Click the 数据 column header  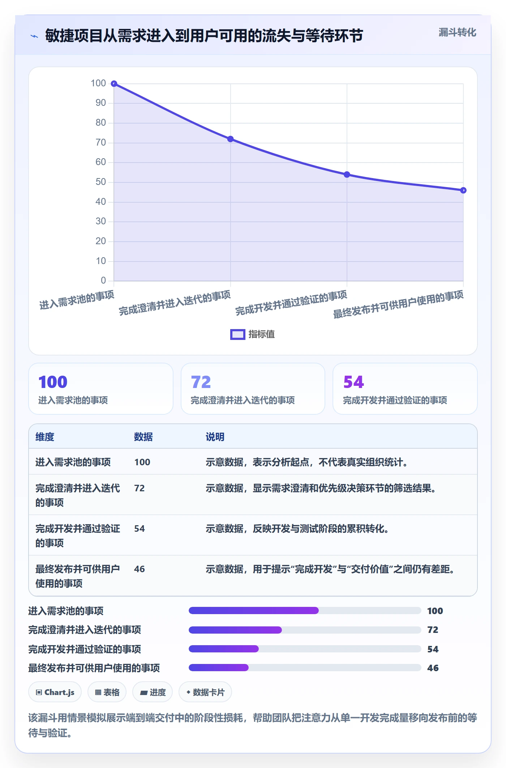143,437
